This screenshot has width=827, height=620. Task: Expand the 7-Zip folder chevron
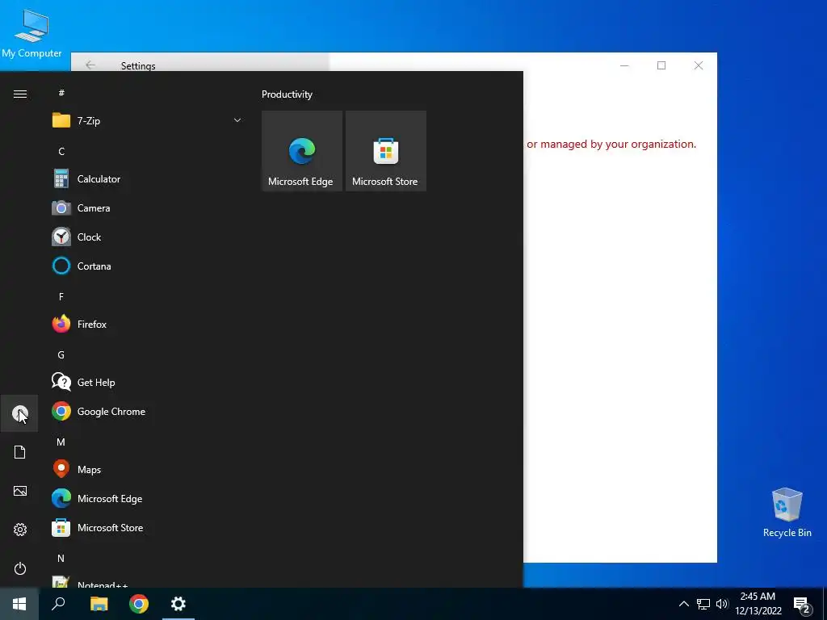tap(237, 121)
